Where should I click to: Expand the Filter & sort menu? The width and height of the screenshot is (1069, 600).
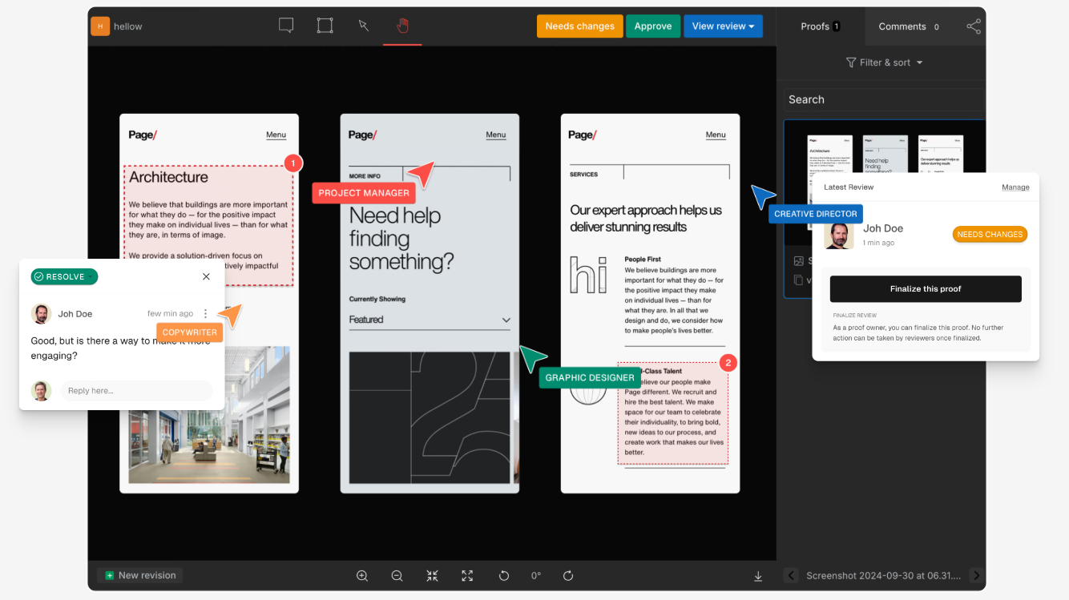(885, 62)
